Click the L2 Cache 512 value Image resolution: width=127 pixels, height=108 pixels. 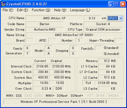click(104, 77)
